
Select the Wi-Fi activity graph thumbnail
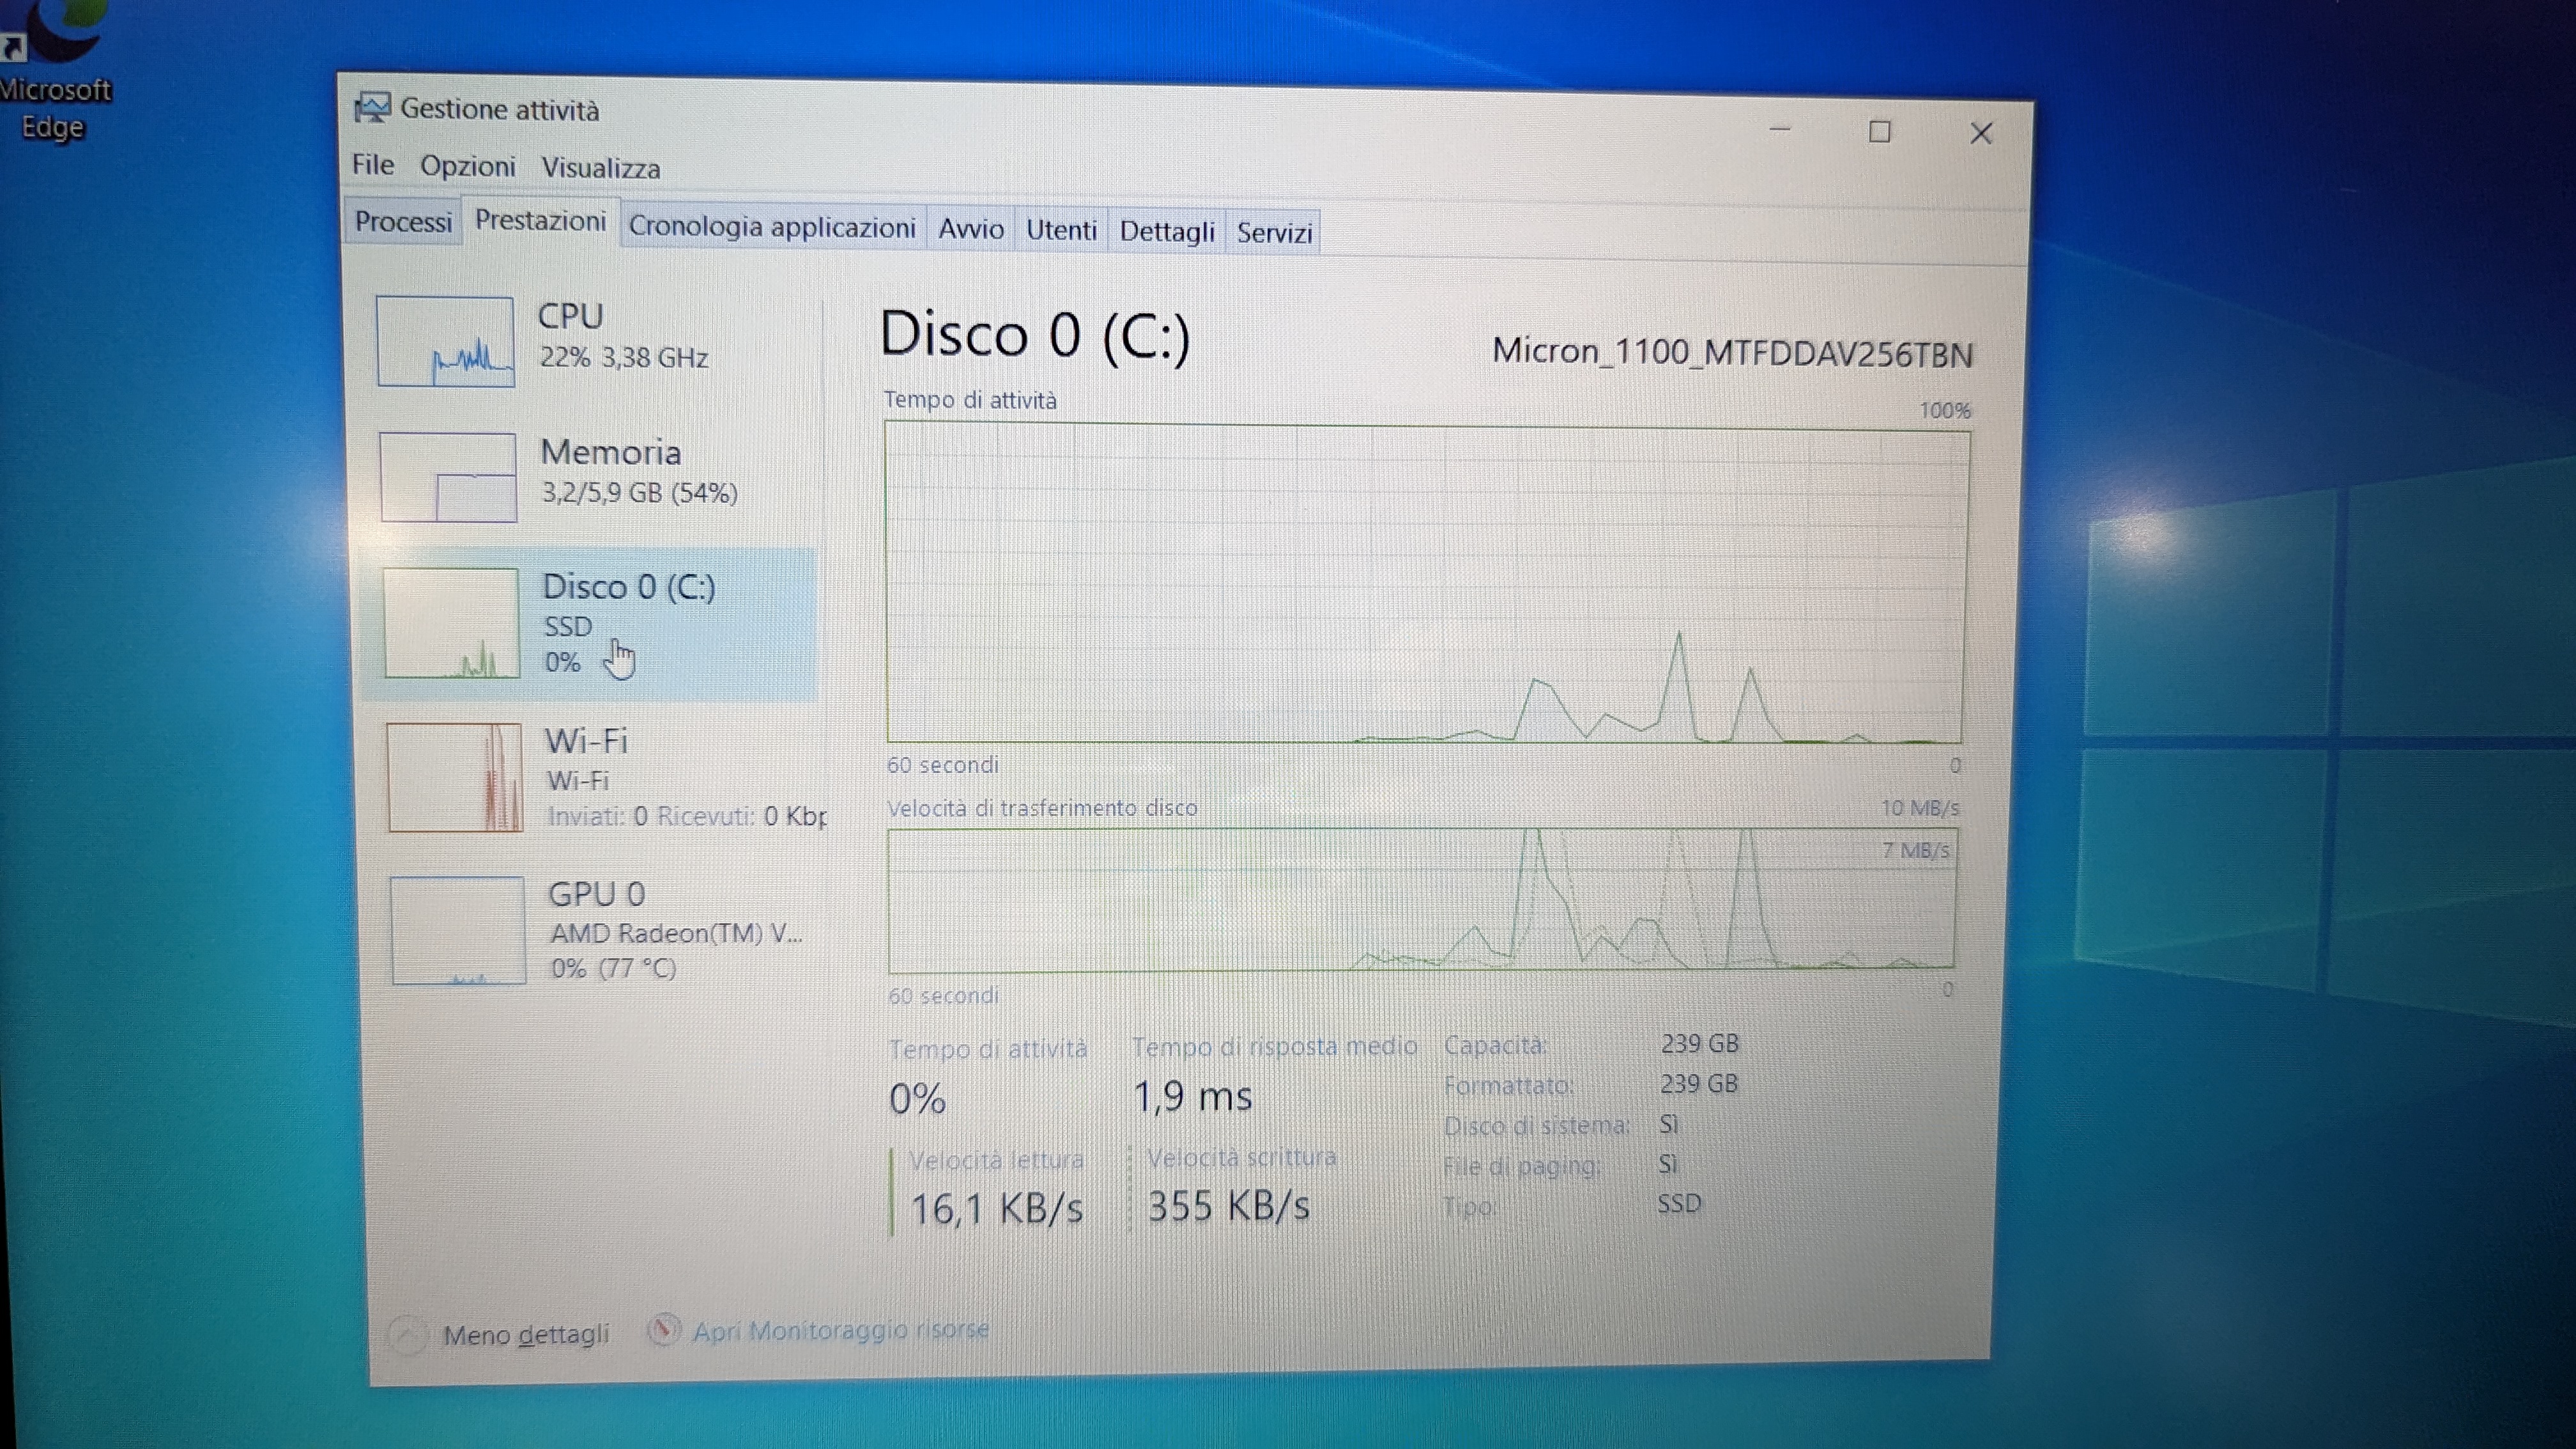click(454, 777)
